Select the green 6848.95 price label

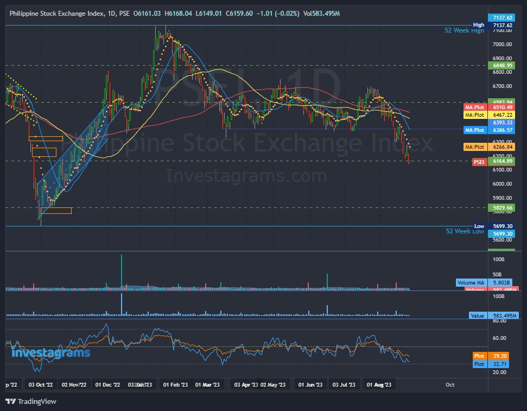pyautogui.click(x=501, y=65)
